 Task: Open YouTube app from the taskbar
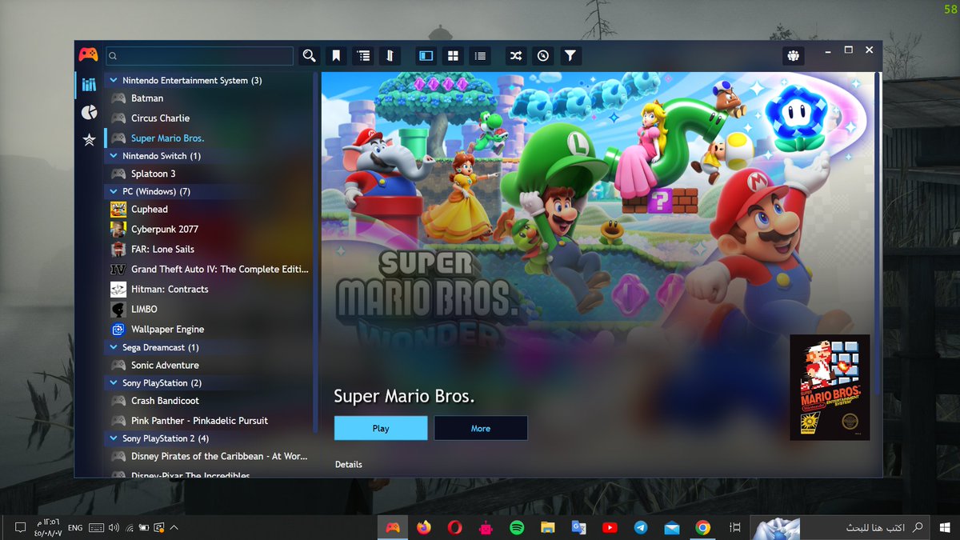click(x=610, y=528)
